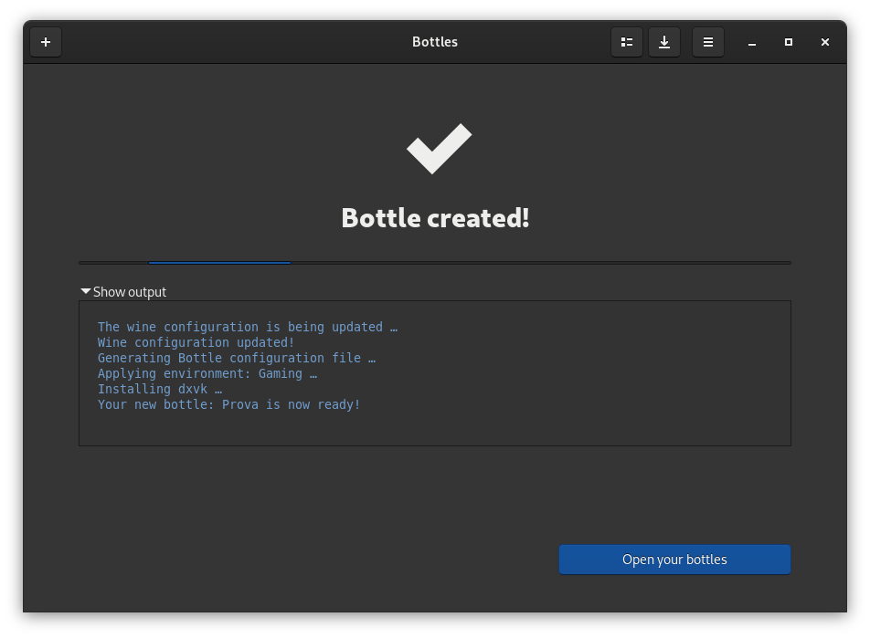Create a new bottle with the plus icon
Viewport: 870px width, 638px height.
pyautogui.click(x=46, y=41)
